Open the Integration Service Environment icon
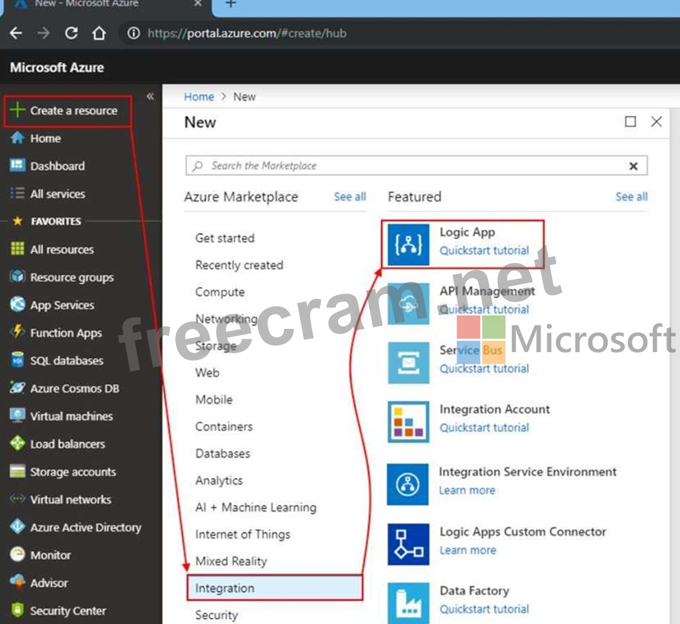Viewport: 680px width, 624px height. 408,484
